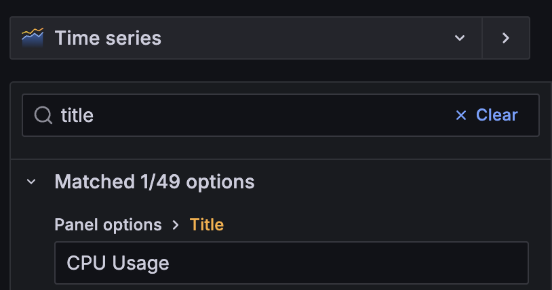Focus the 'CPU Usage' title input field
The width and height of the screenshot is (552, 290).
click(291, 263)
